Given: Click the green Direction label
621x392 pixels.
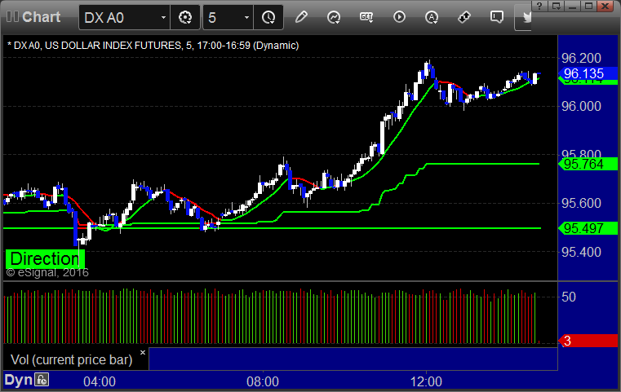Looking at the screenshot, I should click(x=45, y=258).
